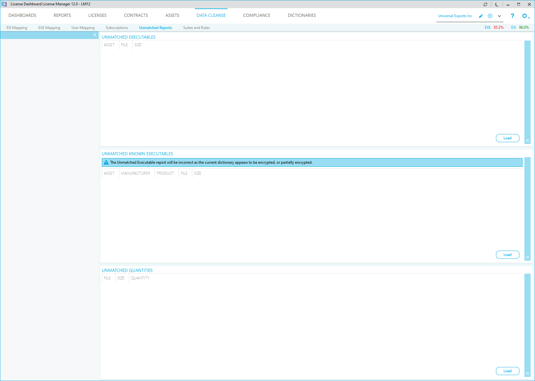This screenshot has width=535, height=381.
Task: Click the refresh icon in title bar
Action: tap(485, 4)
